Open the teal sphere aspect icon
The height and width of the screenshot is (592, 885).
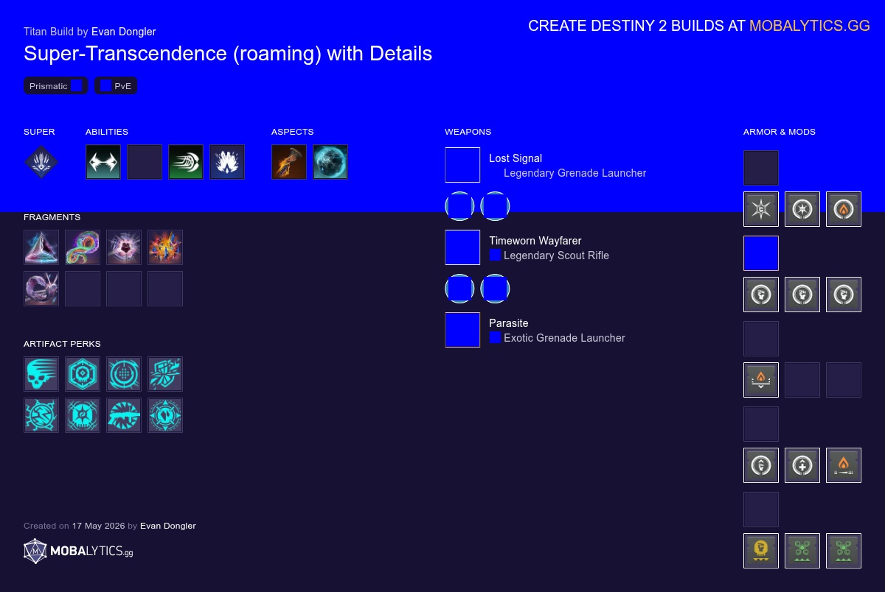330,162
